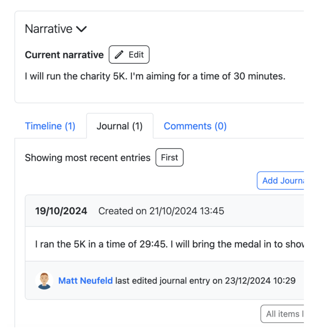
Task: Click Matt Neufeld's avatar picture
Action: coord(44,281)
